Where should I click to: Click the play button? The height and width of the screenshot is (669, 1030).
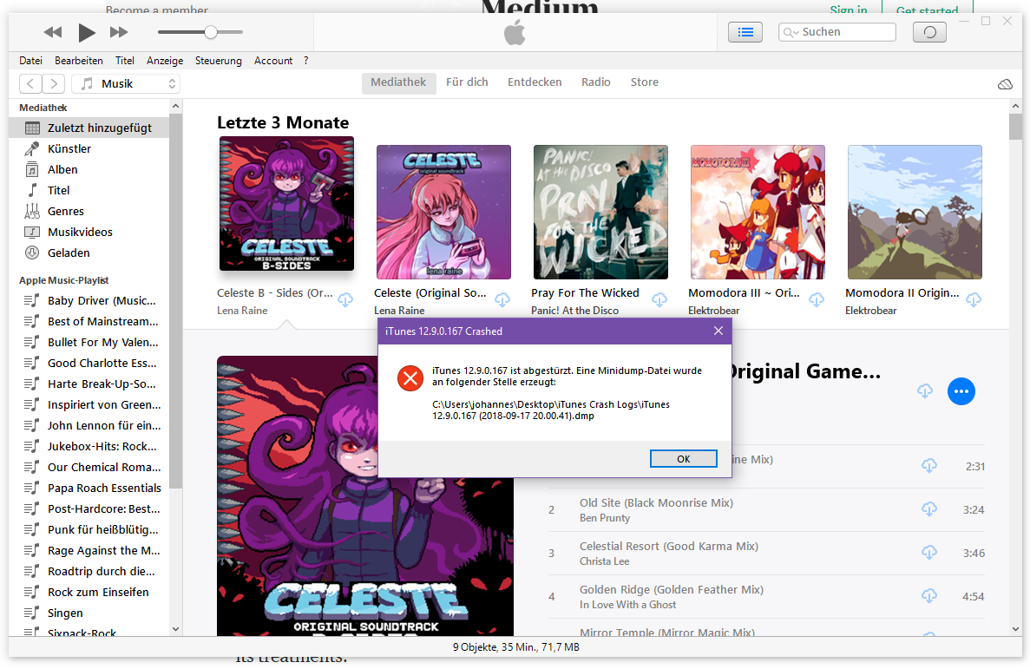point(86,33)
